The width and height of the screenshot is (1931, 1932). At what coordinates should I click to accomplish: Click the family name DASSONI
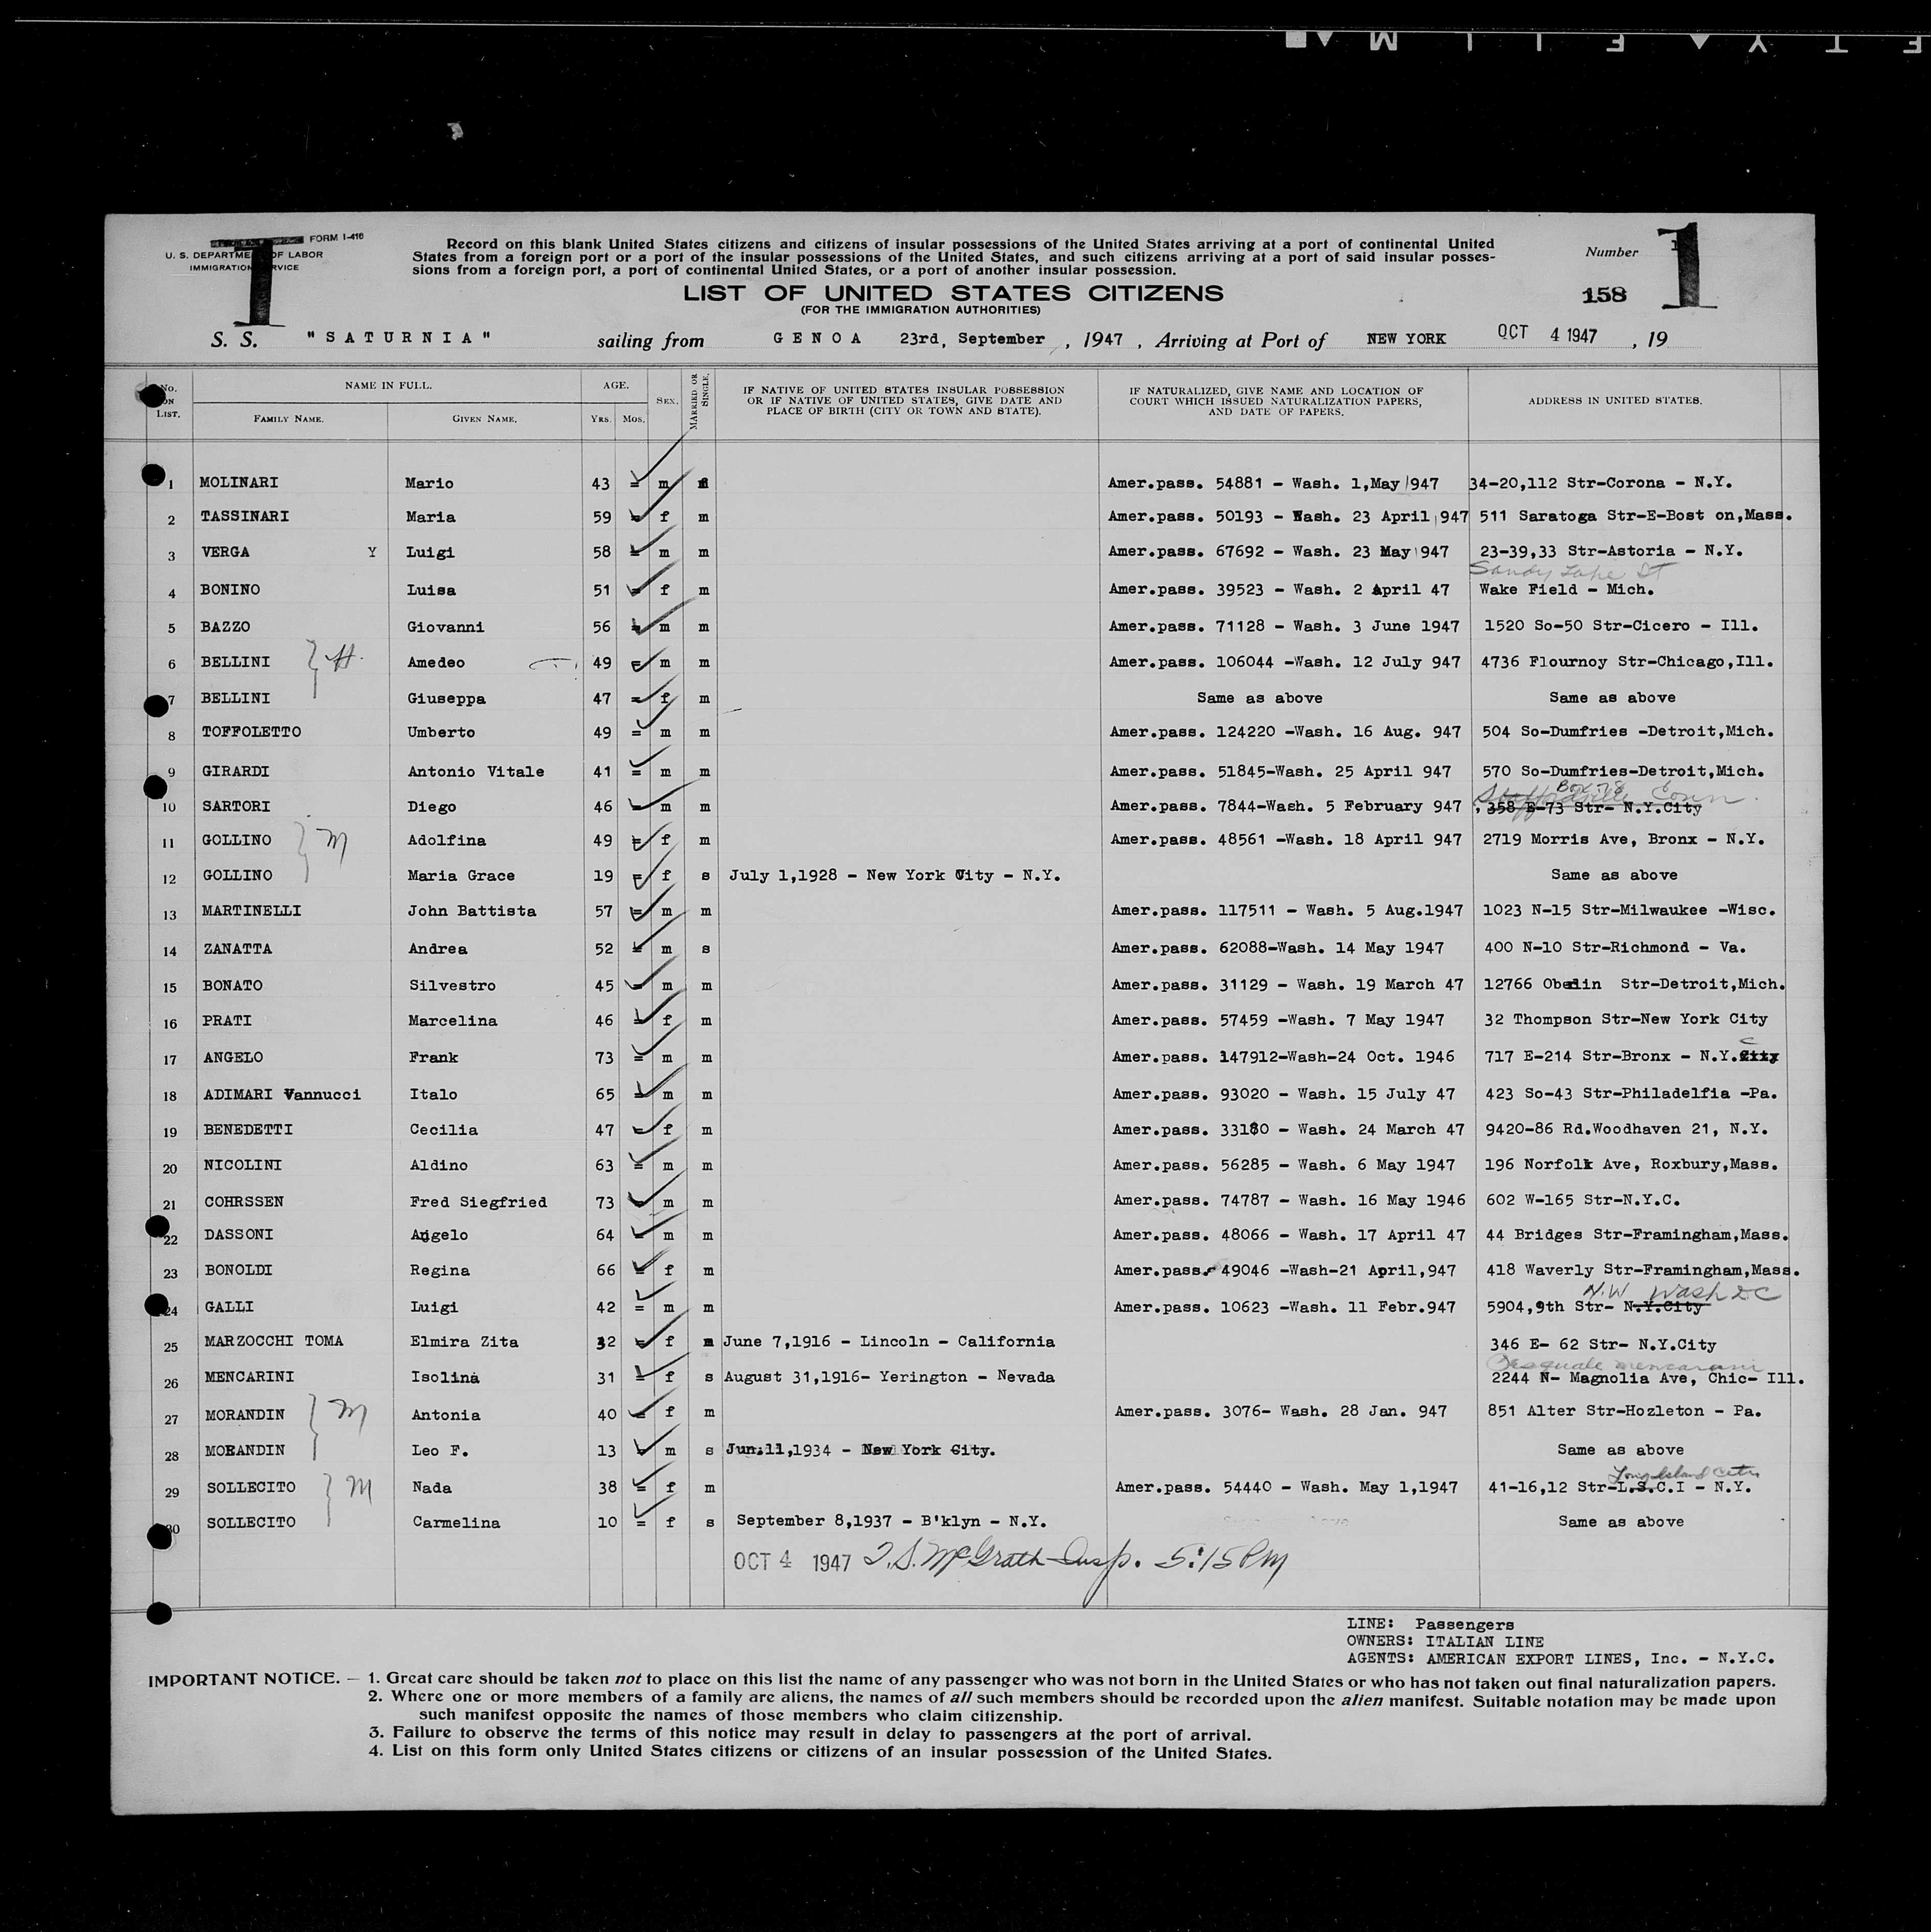pos(239,1235)
